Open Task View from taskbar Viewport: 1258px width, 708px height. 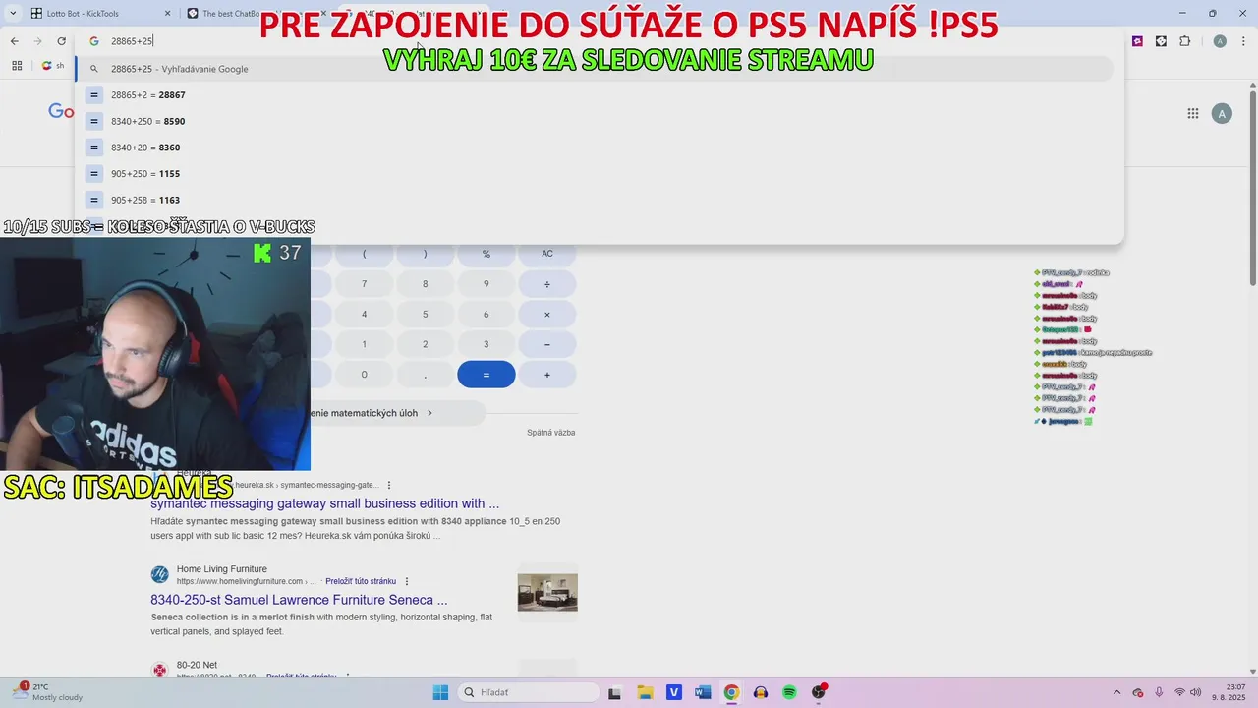[614, 692]
